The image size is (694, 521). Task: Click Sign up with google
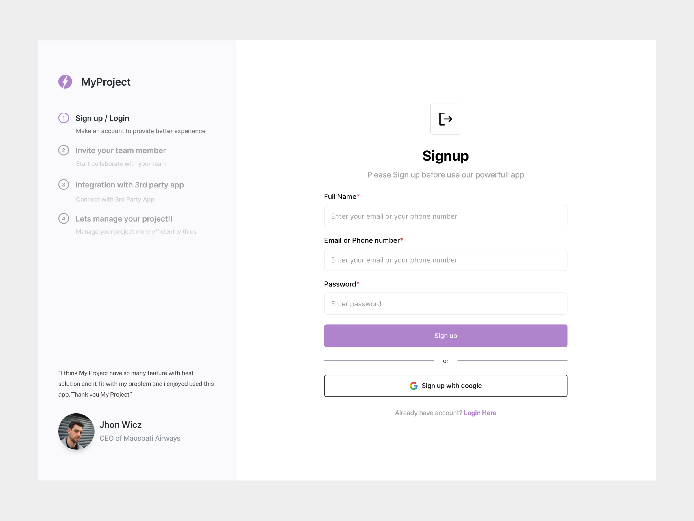coord(445,386)
